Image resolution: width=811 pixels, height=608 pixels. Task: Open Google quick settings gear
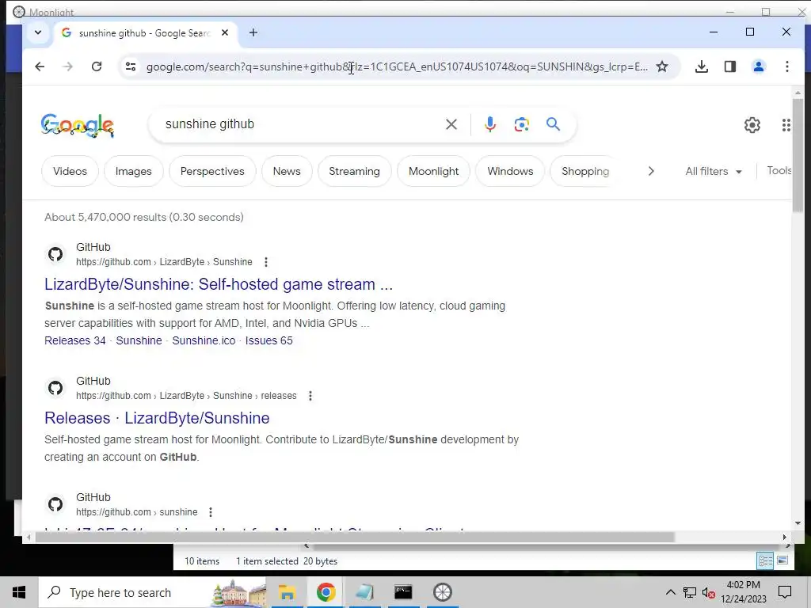752,124
